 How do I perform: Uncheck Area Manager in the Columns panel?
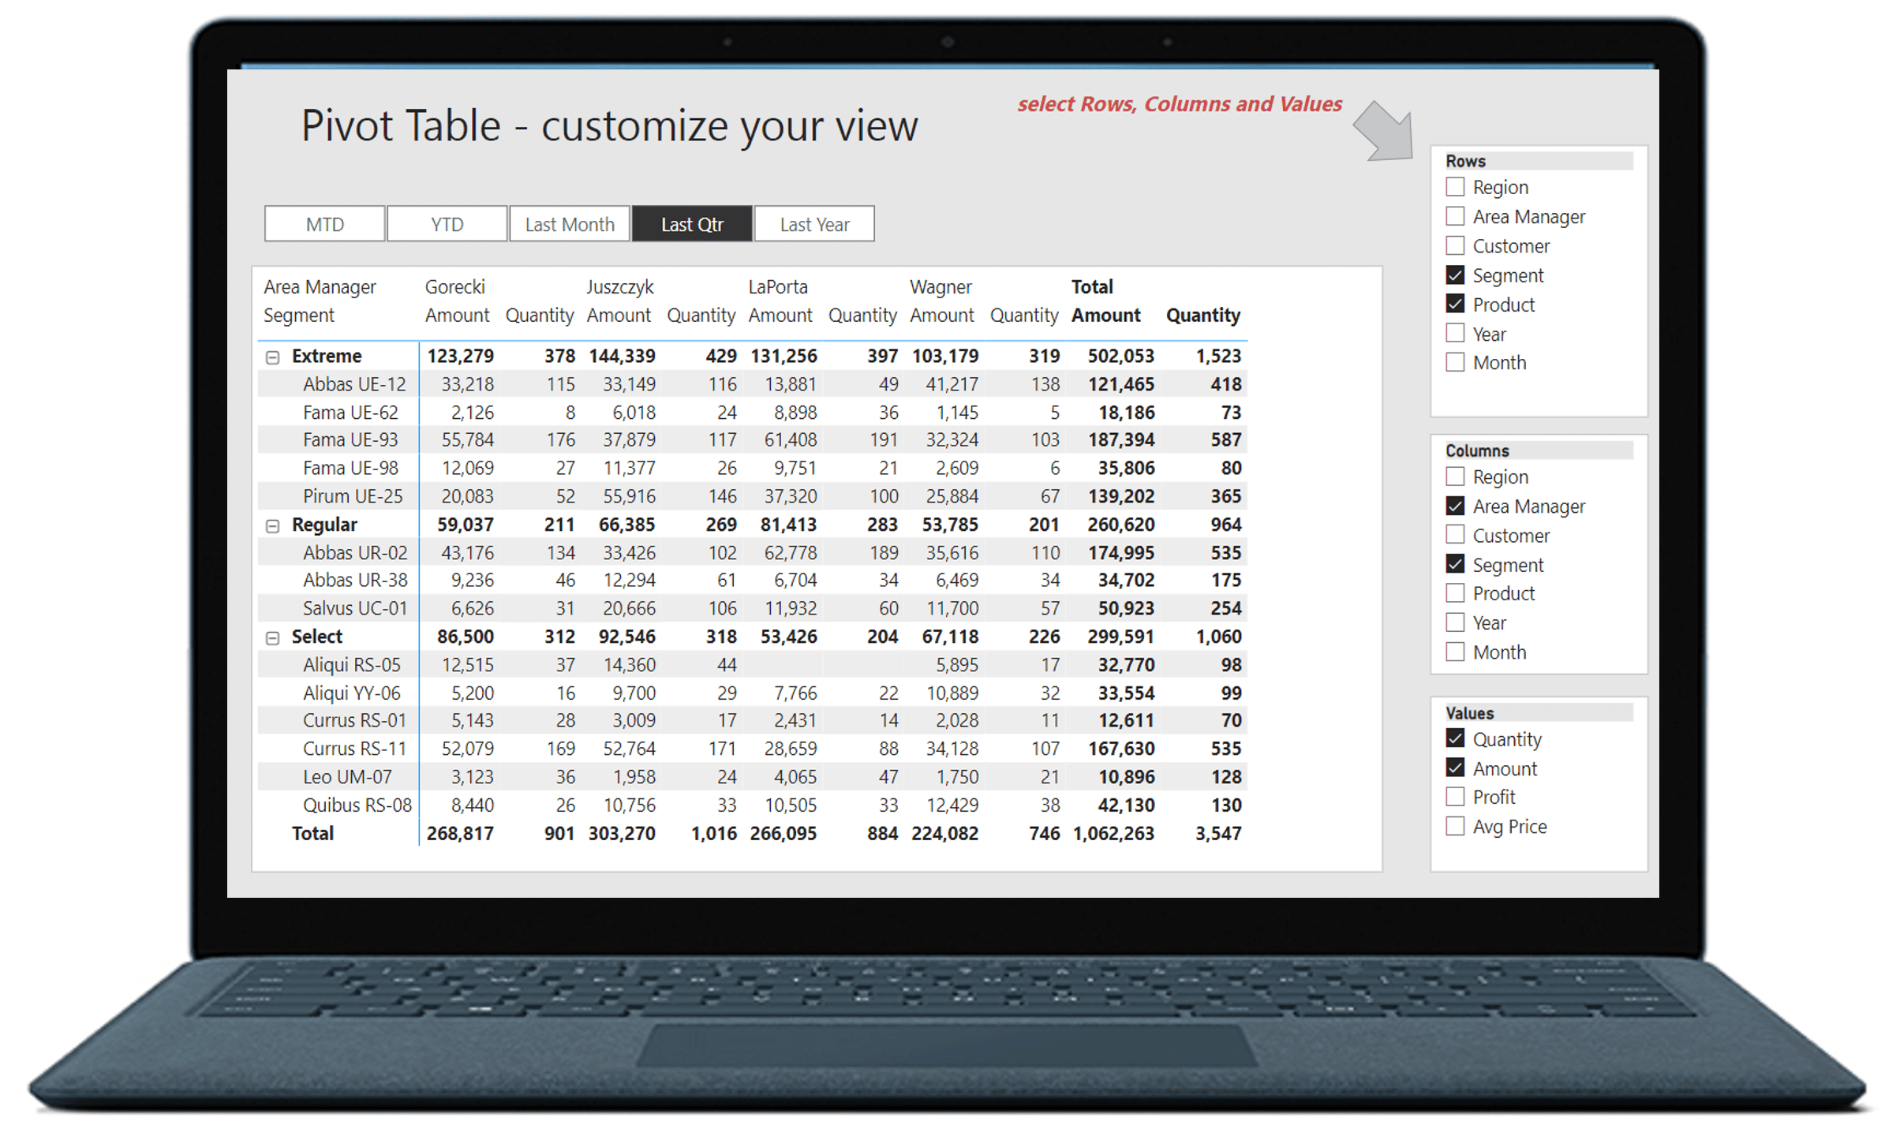[1456, 506]
